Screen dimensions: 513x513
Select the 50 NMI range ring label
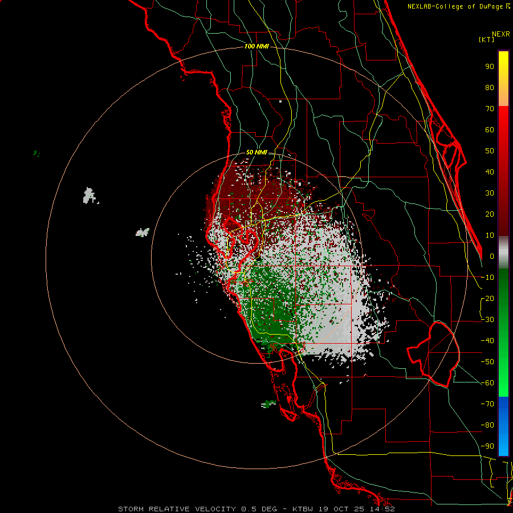256,152
